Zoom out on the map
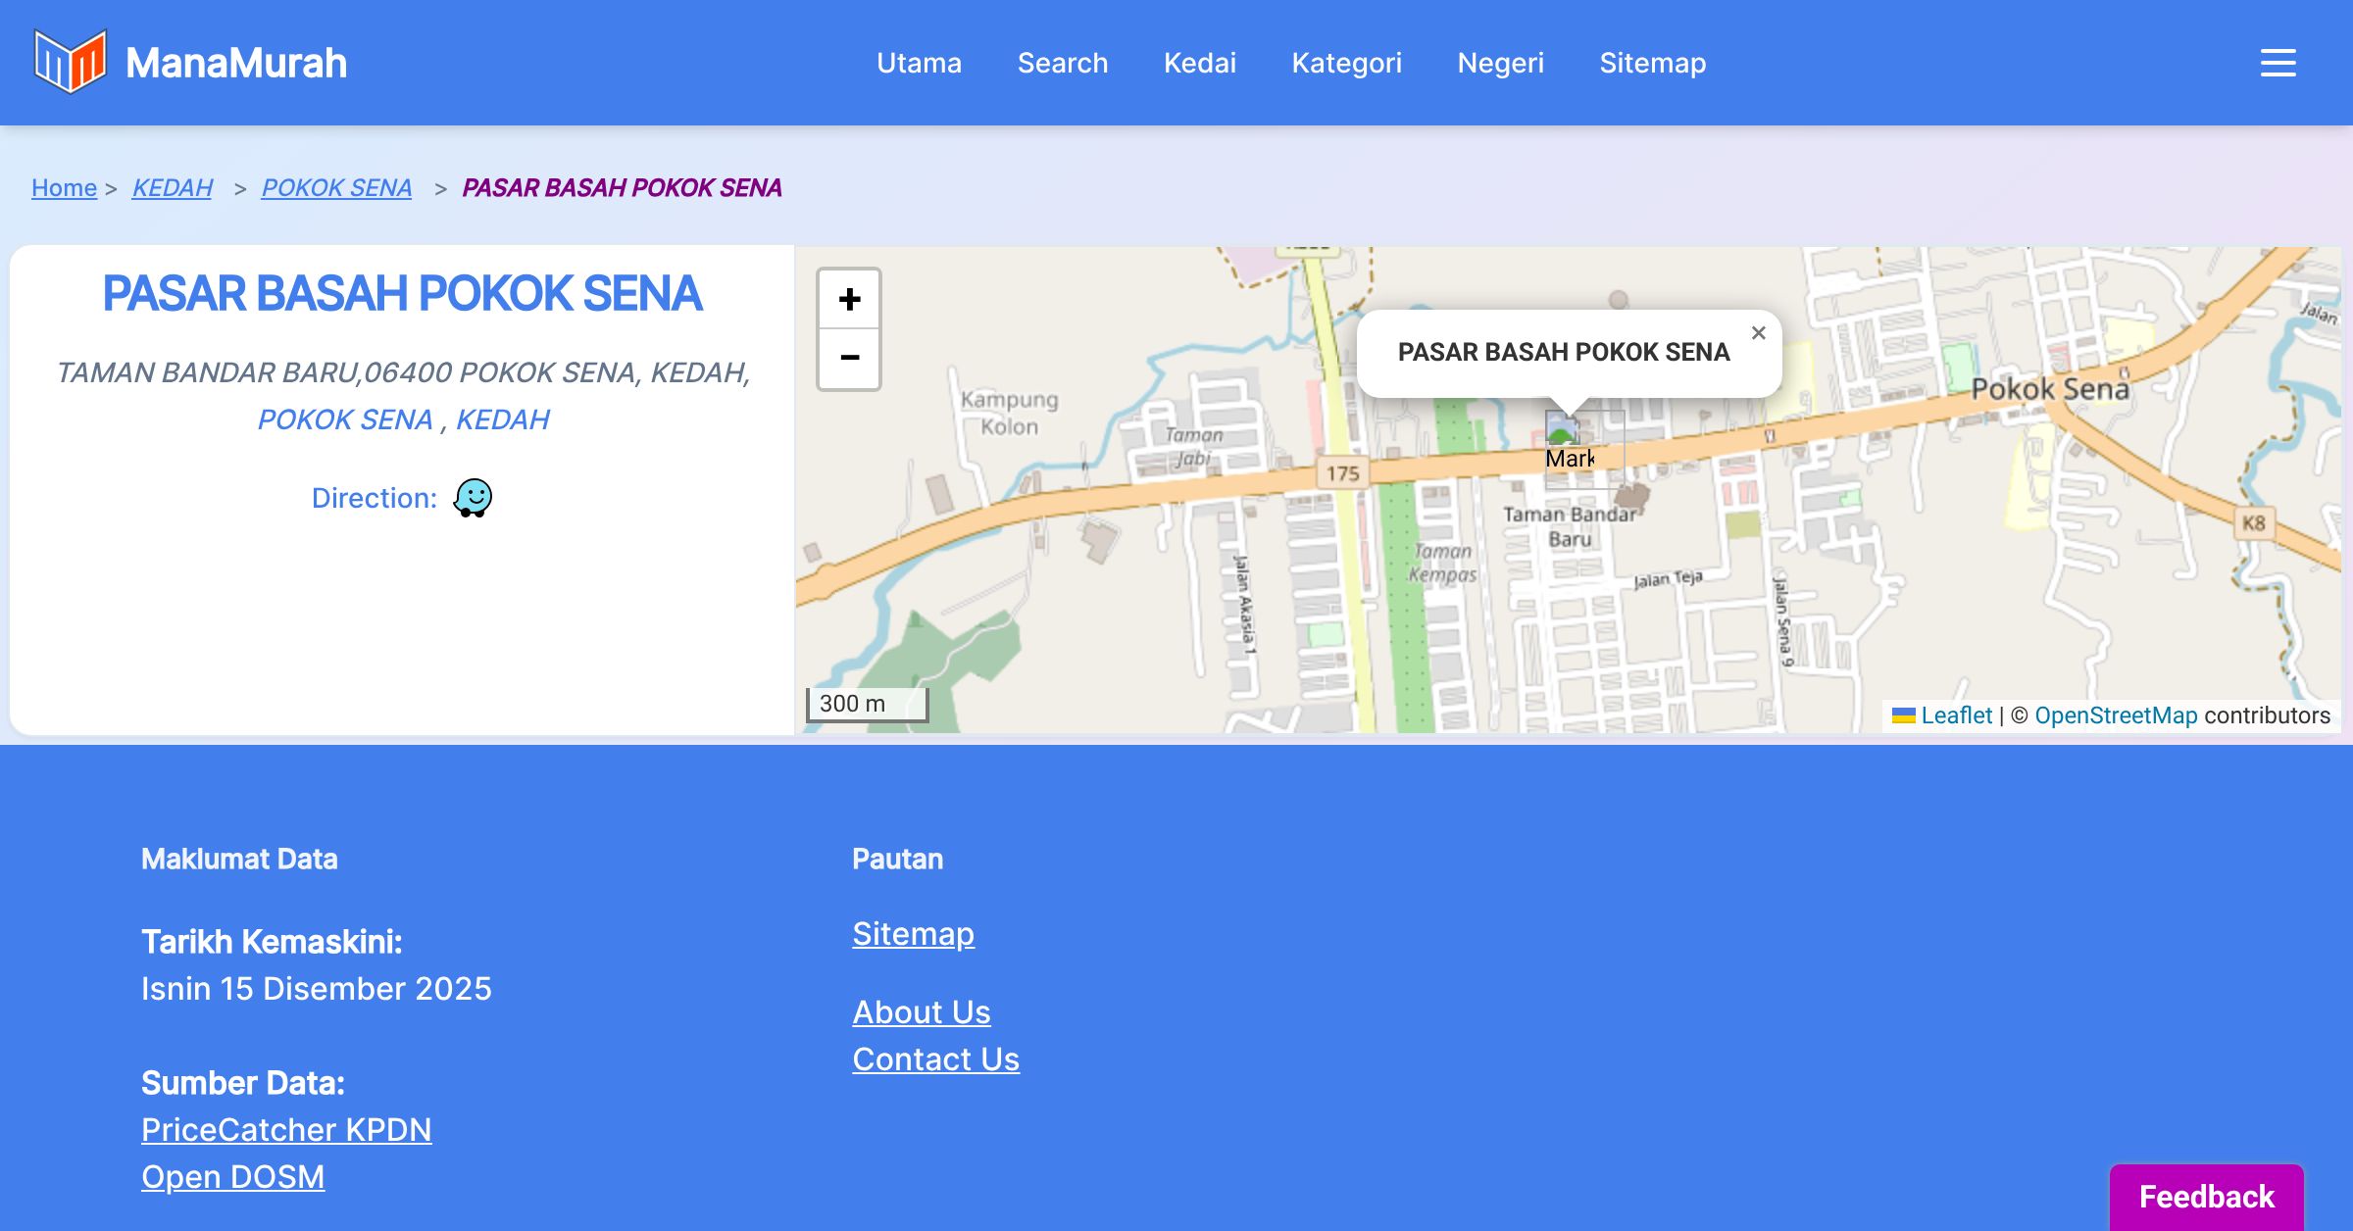 click(849, 359)
